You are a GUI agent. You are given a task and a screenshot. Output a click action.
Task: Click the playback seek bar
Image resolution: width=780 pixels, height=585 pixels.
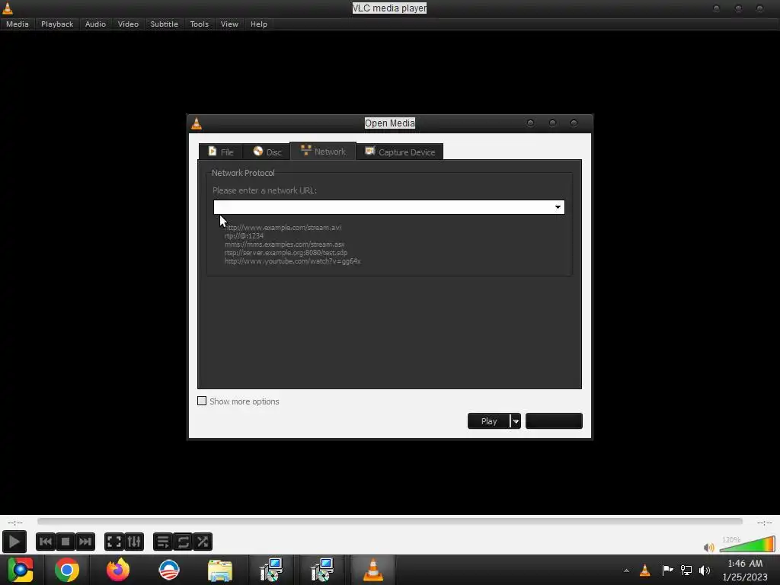click(389, 521)
